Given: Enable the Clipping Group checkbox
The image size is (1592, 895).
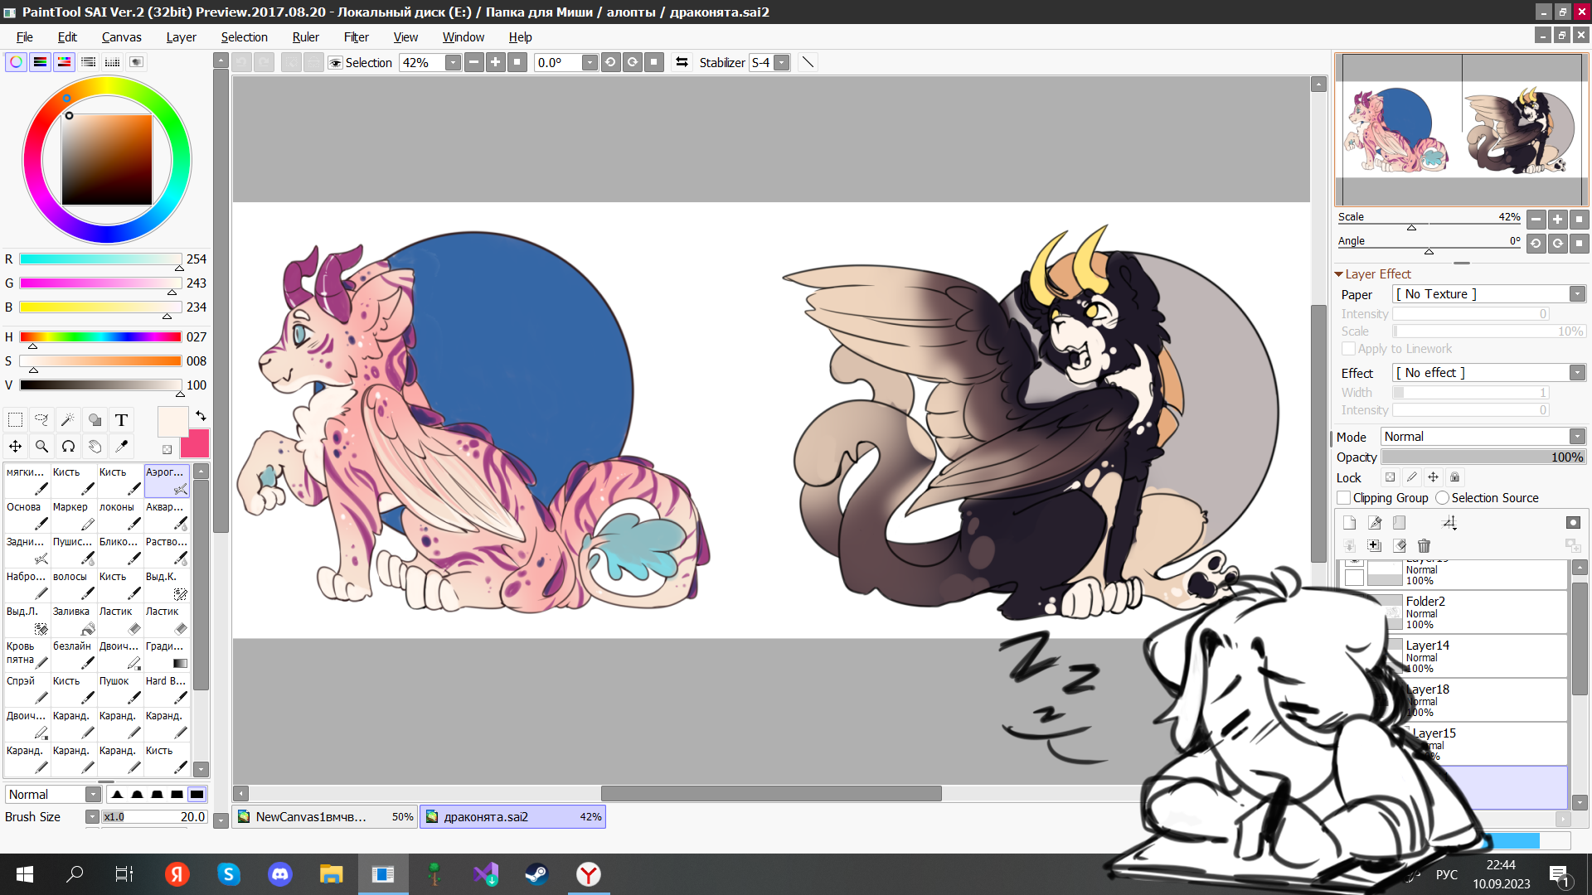Looking at the screenshot, I should (1344, 497).
